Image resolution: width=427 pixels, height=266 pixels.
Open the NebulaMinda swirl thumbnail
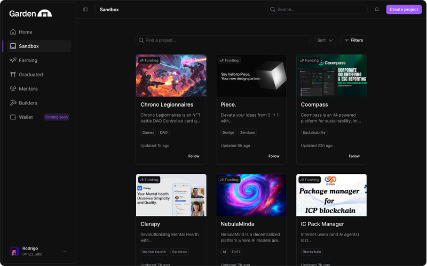point(251,195)
